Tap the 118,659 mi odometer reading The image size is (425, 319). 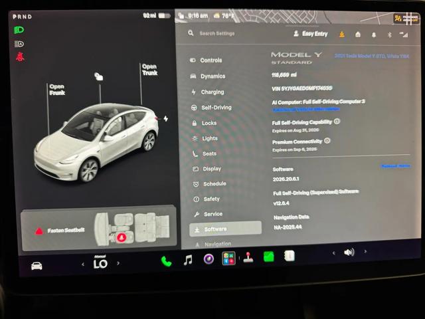pyautogui.click(x=284, y=75)
